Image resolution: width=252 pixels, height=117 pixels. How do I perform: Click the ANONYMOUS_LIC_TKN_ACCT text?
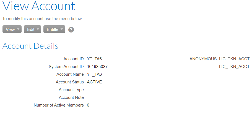pyautogui.click(x=220, y=59)
